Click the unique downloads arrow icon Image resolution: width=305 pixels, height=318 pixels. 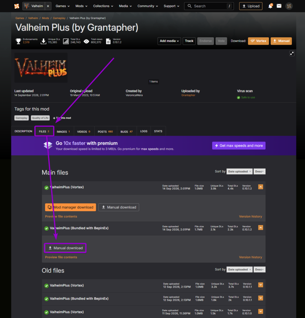point(43,41)
